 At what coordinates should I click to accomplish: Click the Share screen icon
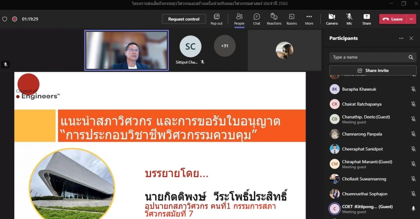click(x=366, y=19)
